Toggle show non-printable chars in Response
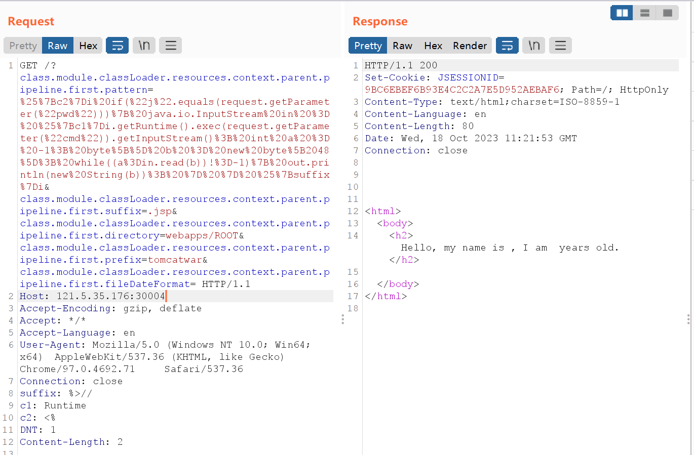 tap(534, 46)
